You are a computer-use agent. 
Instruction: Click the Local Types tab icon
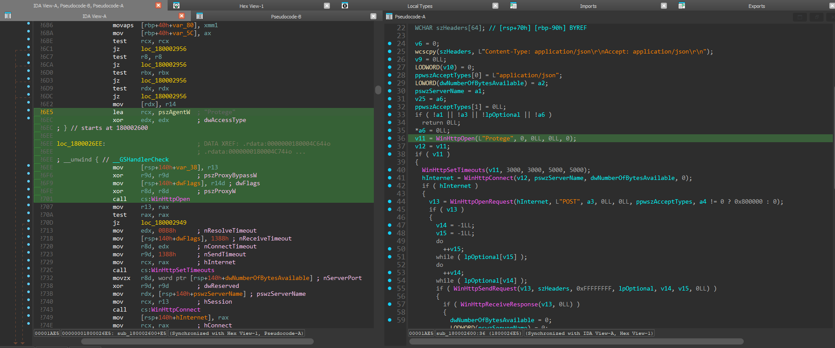coord(345,6)
